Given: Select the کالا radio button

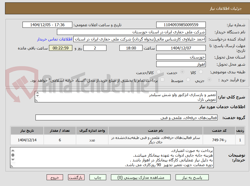Looking at the screenshot, I should coord(201,72).
